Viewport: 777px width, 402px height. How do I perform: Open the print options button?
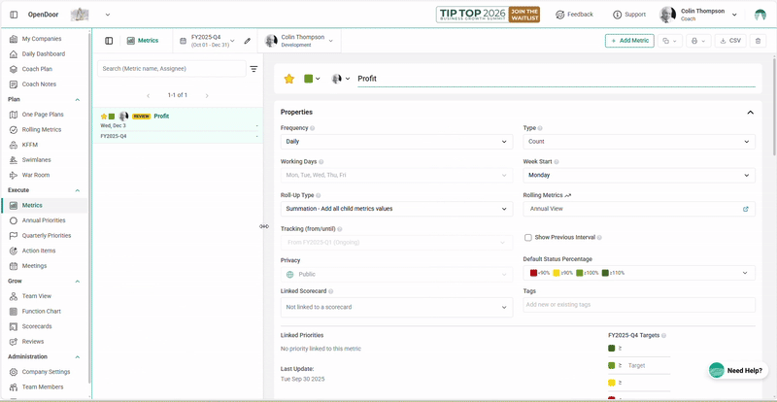click(x=698, y=41)
